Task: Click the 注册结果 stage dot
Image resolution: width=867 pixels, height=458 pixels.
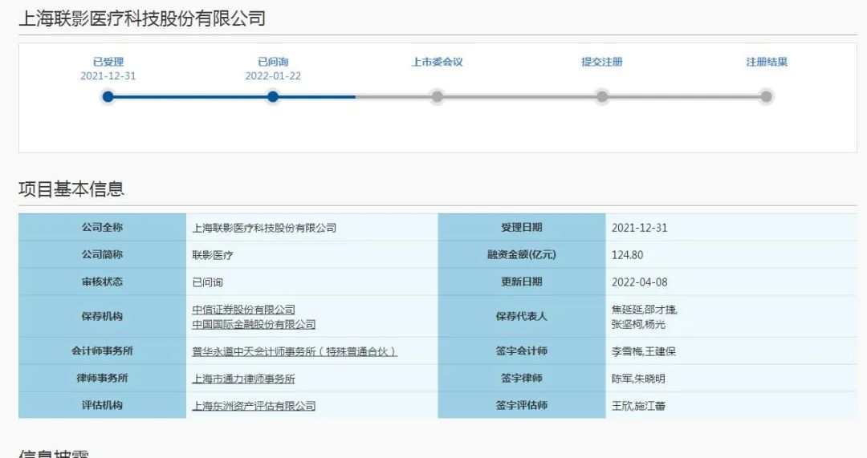Action: pos(767,97)
